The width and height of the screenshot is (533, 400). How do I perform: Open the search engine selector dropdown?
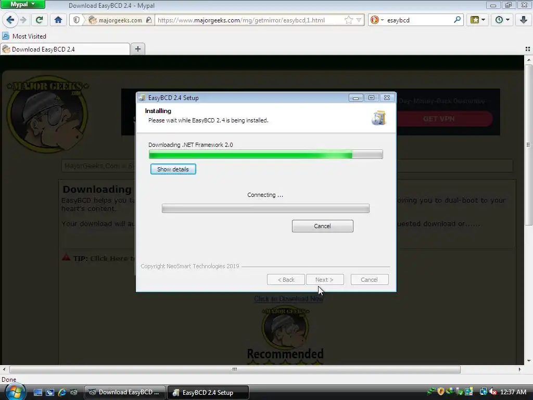[377, 20]
